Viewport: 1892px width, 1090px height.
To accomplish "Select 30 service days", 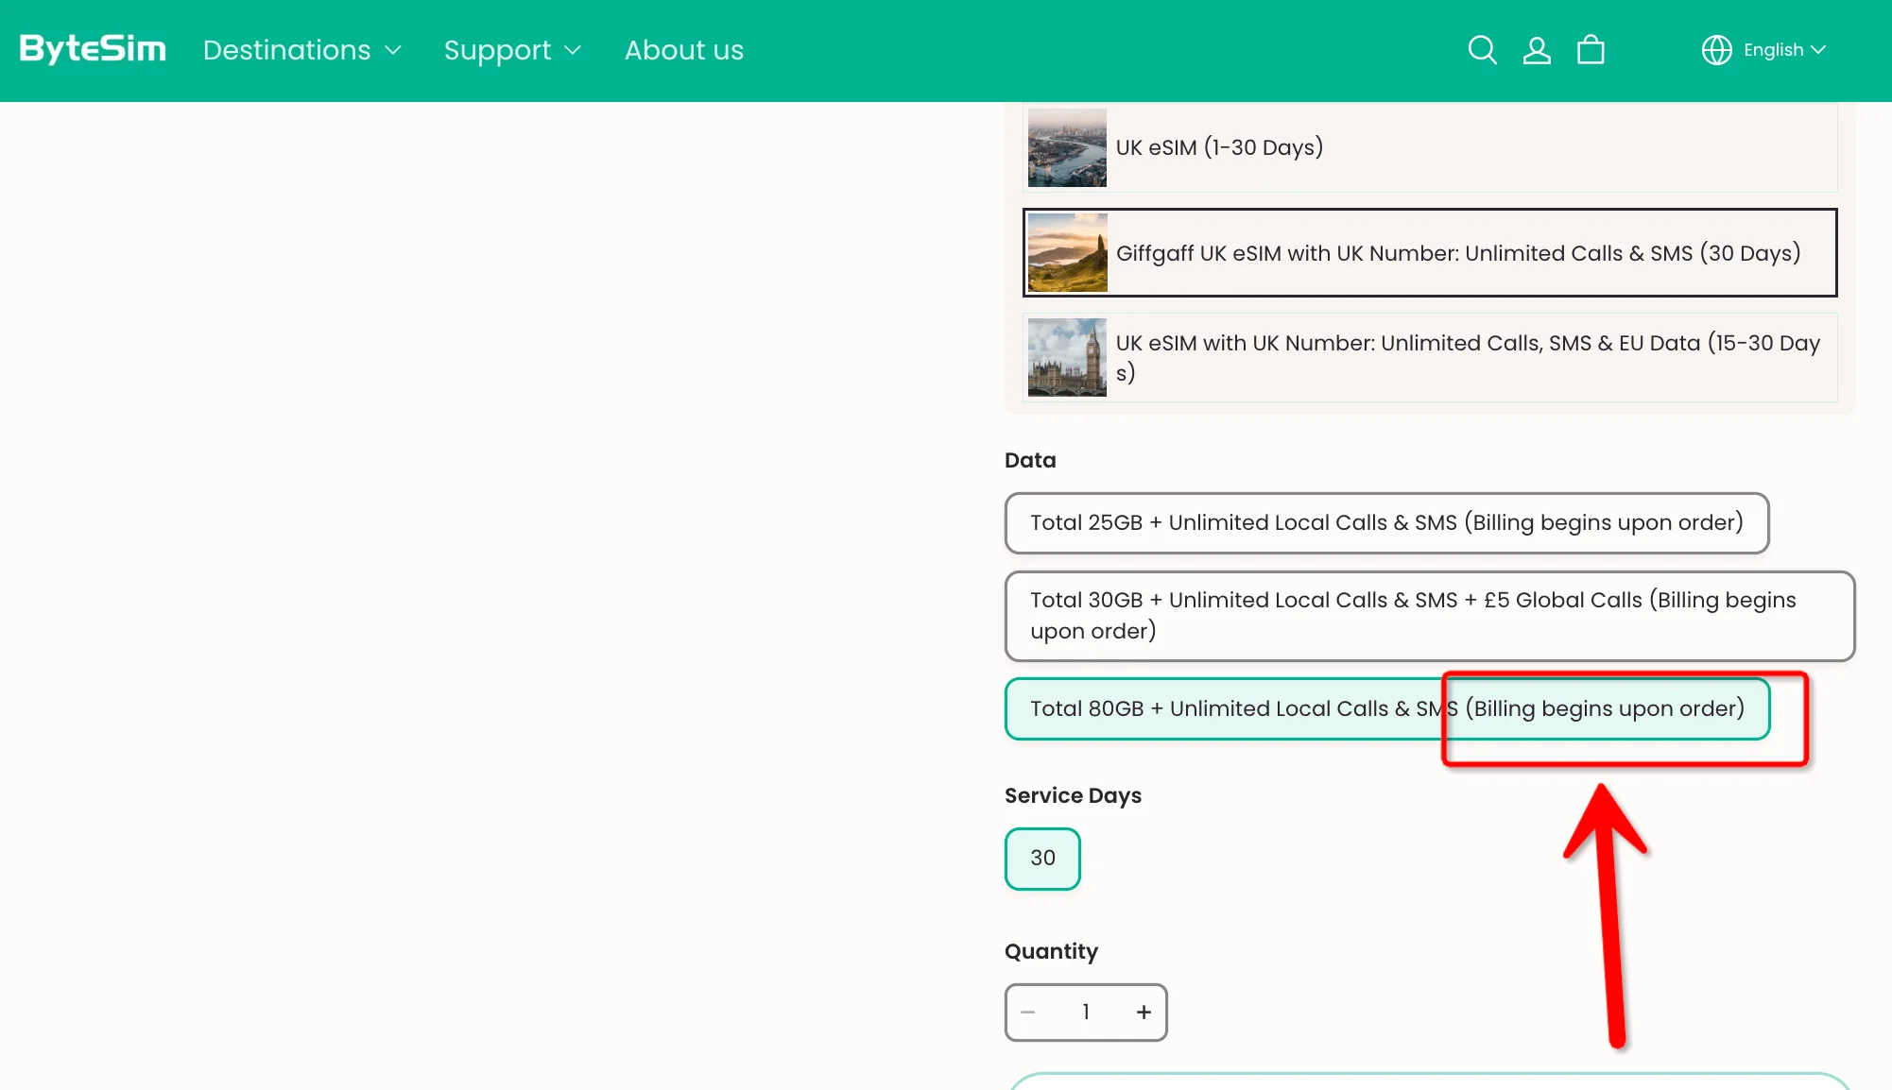I will point(1042,859).
